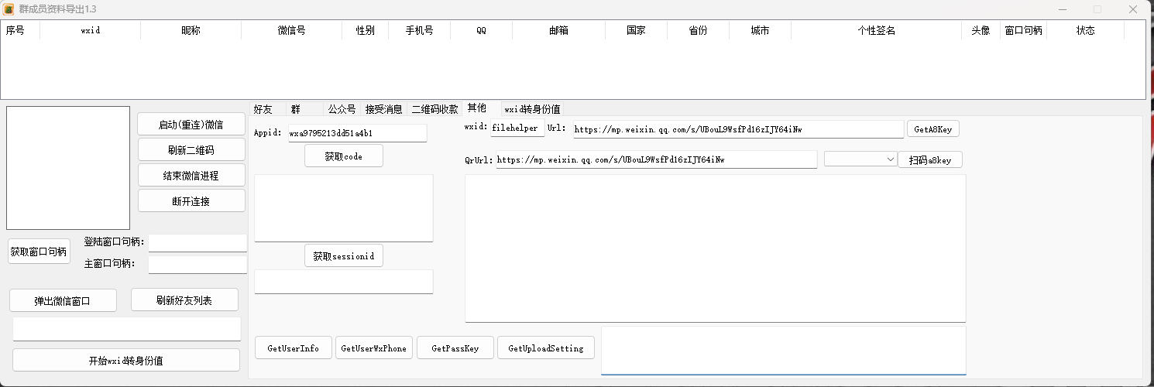Click the 扫码a8key button
The height and width of the screenshot is (387, 1154).
[929, 160]
